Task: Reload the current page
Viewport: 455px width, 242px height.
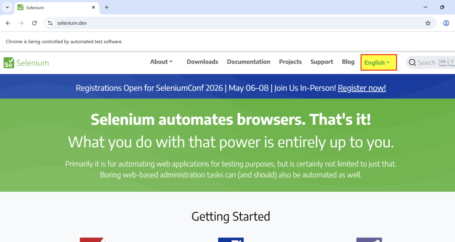Action: [x=34, y=23]
